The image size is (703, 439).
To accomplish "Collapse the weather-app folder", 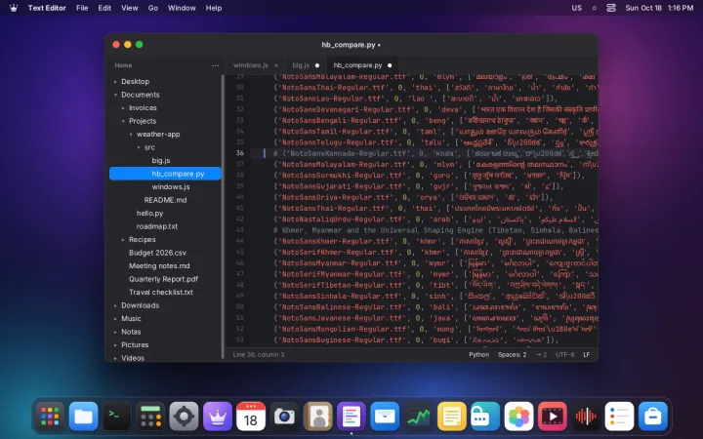I will point(131,135).
